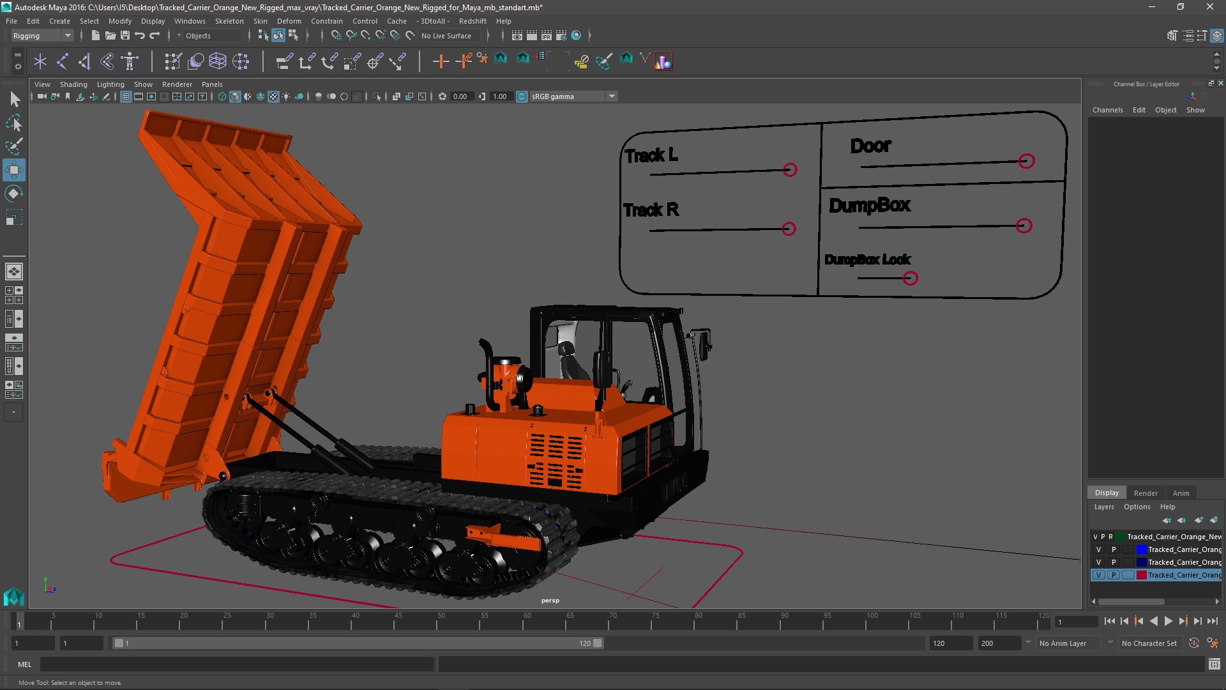Viewport: 1226px width, 690px height.
Task: Toggle the P playback box on the second layer
Action: coord(1114,549)
